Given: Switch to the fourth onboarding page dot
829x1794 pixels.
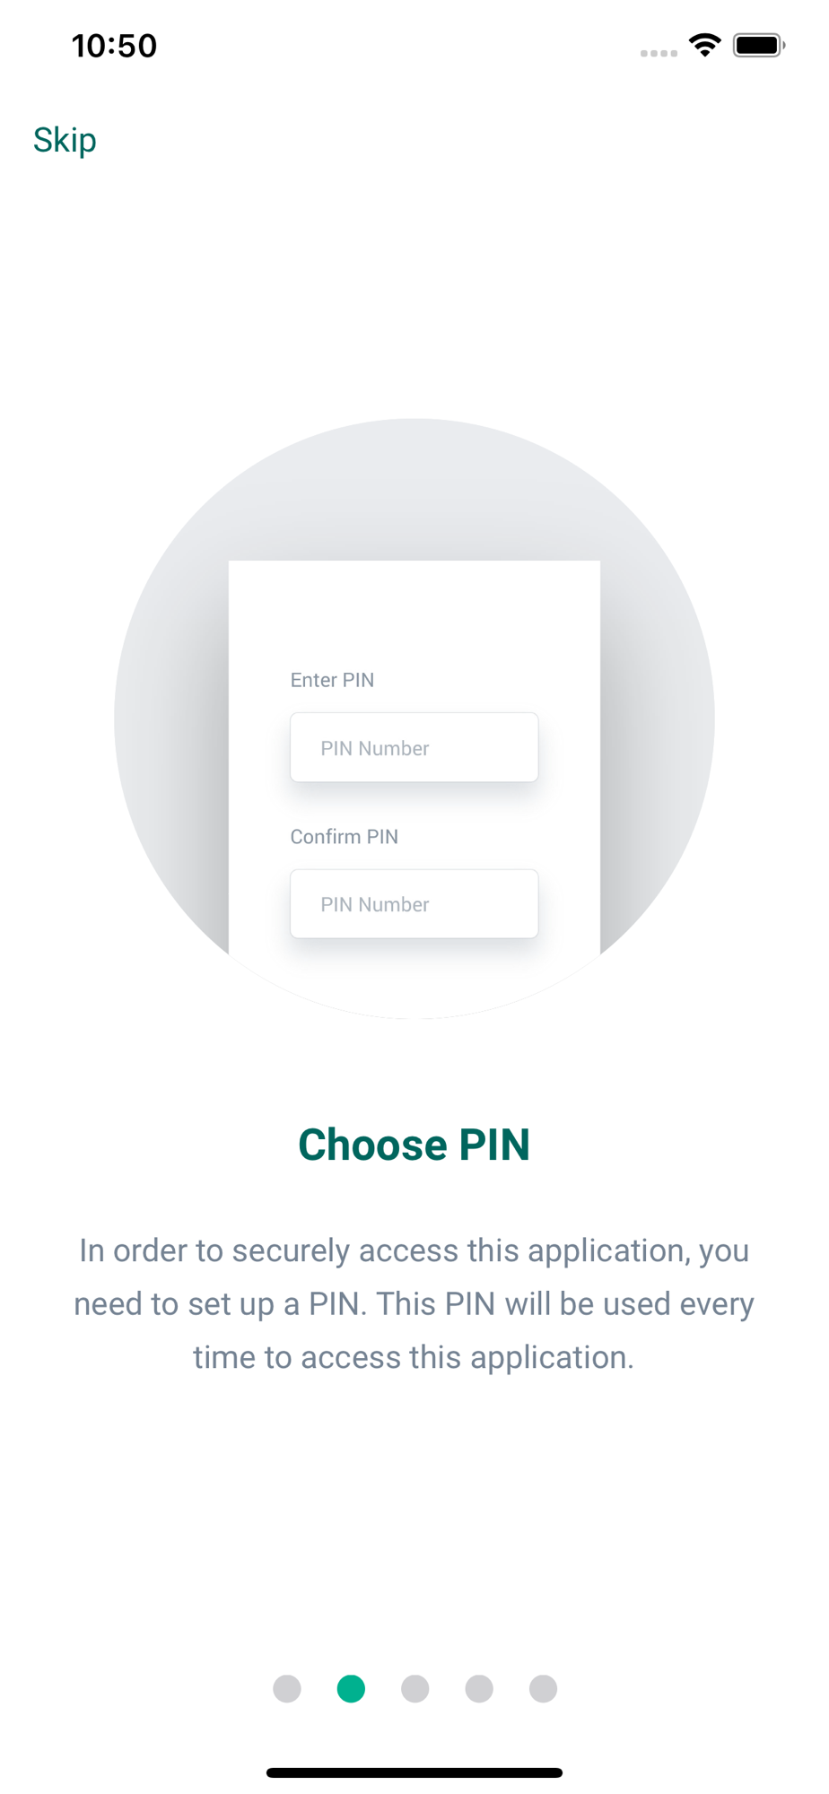Looking at the screenshot, I should click(x=479, y=1688).
